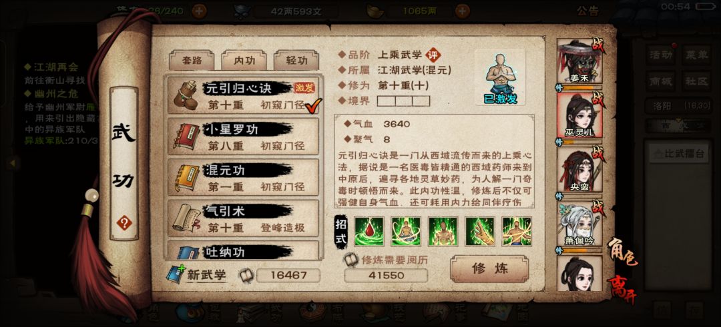
Task: Switch to the 轻功 tab
Action: pos(296,61)
